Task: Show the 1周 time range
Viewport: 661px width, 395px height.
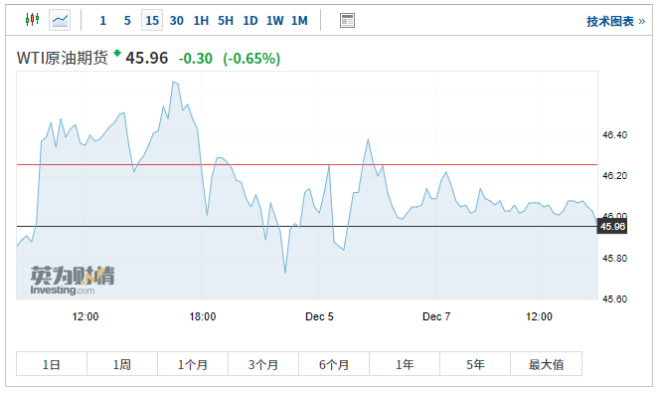Action: click(122, 364)
